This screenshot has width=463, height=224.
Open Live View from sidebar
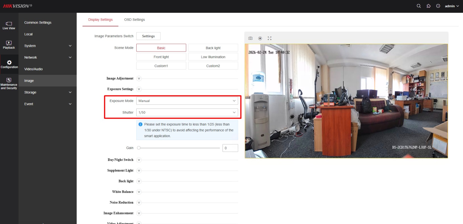pos(9,26)
